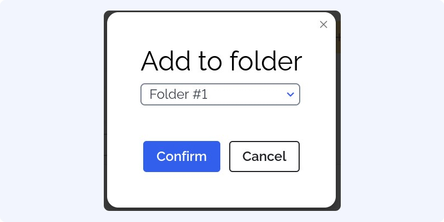
Task: Click the Add to folder heading
Action: click(x=221, y=61)
